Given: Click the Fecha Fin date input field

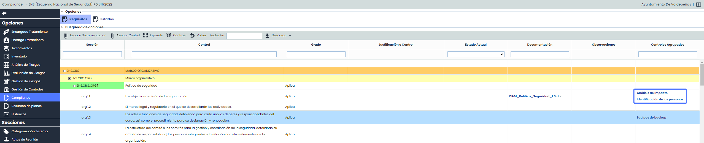Looking at the screenshot, I should click(244, 36).
